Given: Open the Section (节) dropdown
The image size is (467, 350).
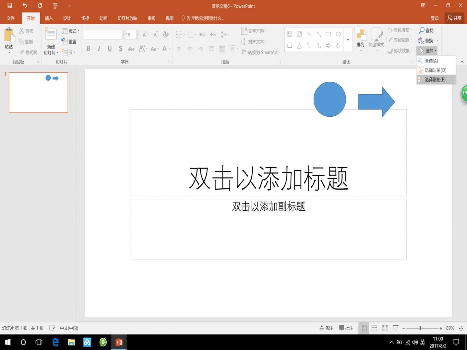Looking at the screenshot, I should pos(68,52).
